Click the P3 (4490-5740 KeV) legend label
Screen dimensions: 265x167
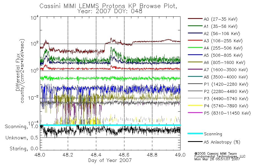point(226,99)
